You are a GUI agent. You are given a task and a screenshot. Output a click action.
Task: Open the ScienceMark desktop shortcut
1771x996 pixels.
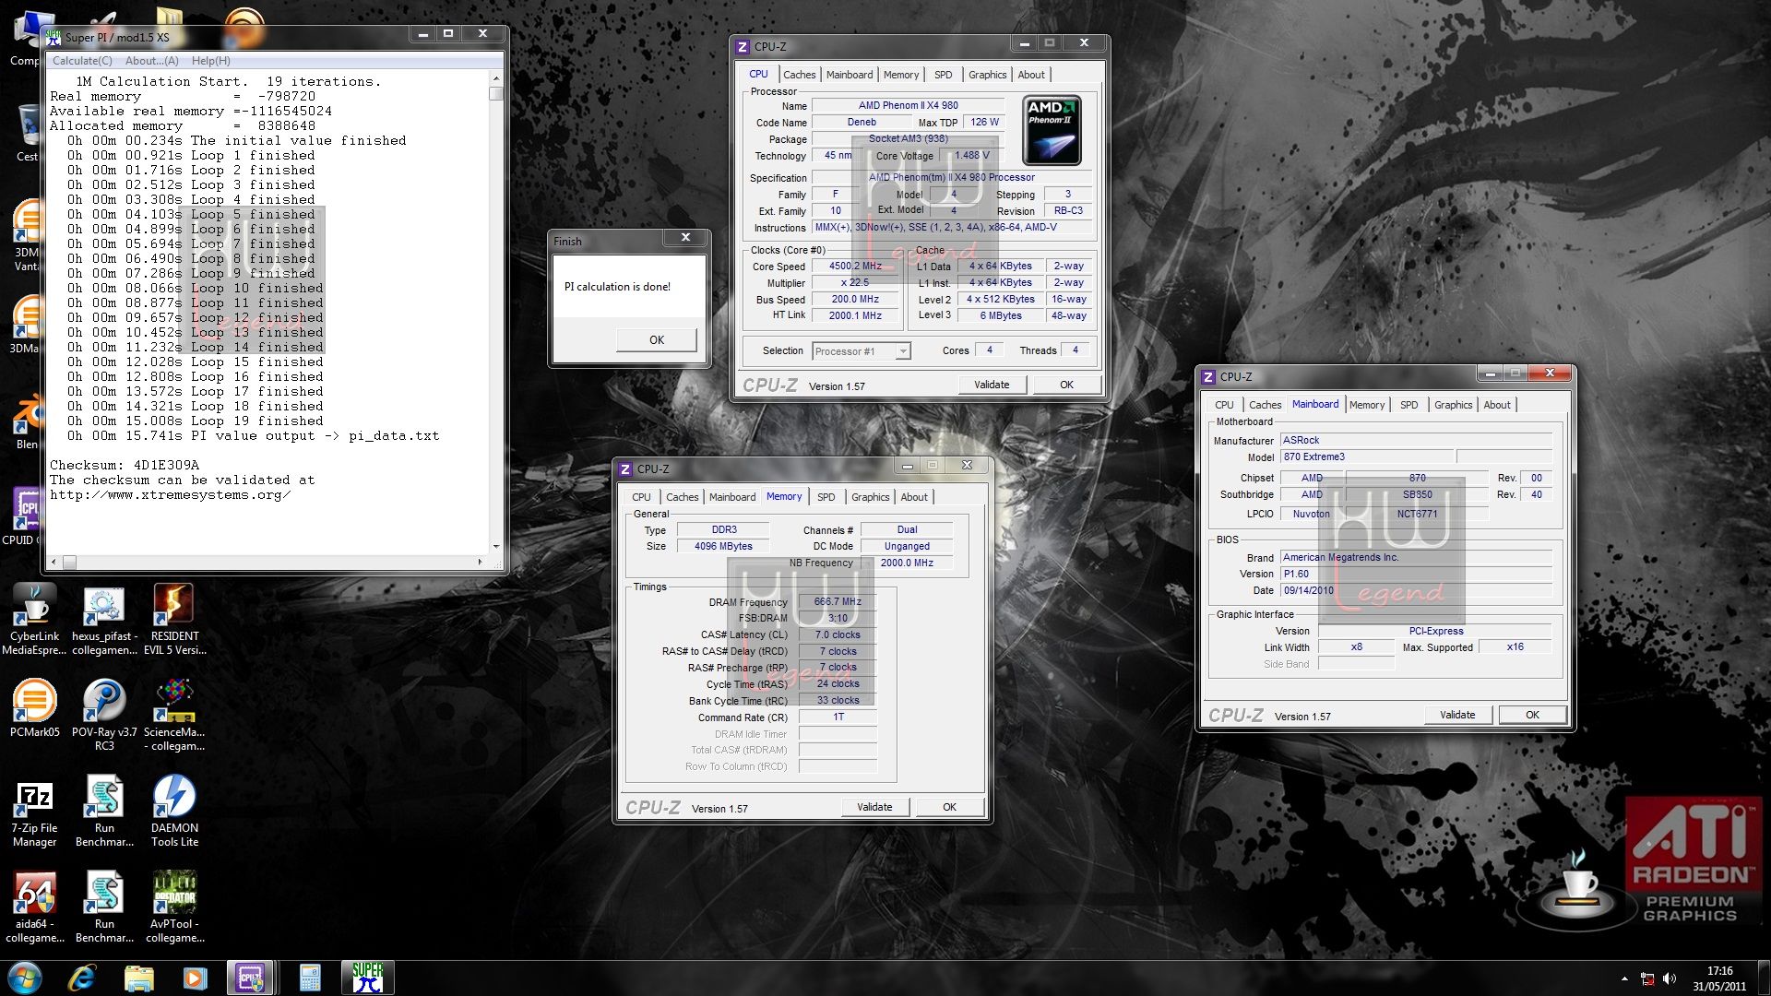174,715
